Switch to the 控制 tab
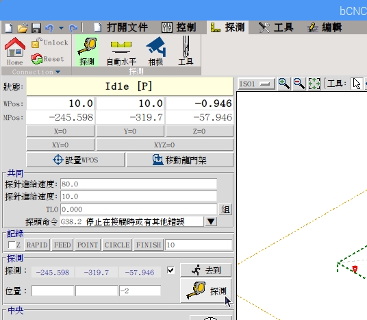The width and height of the screenshot is (367, 320). pyautogui.click(x=179, y=27)
